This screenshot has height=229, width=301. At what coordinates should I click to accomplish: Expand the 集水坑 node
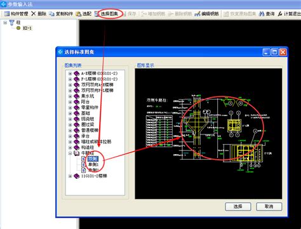(x=70, y=96)
